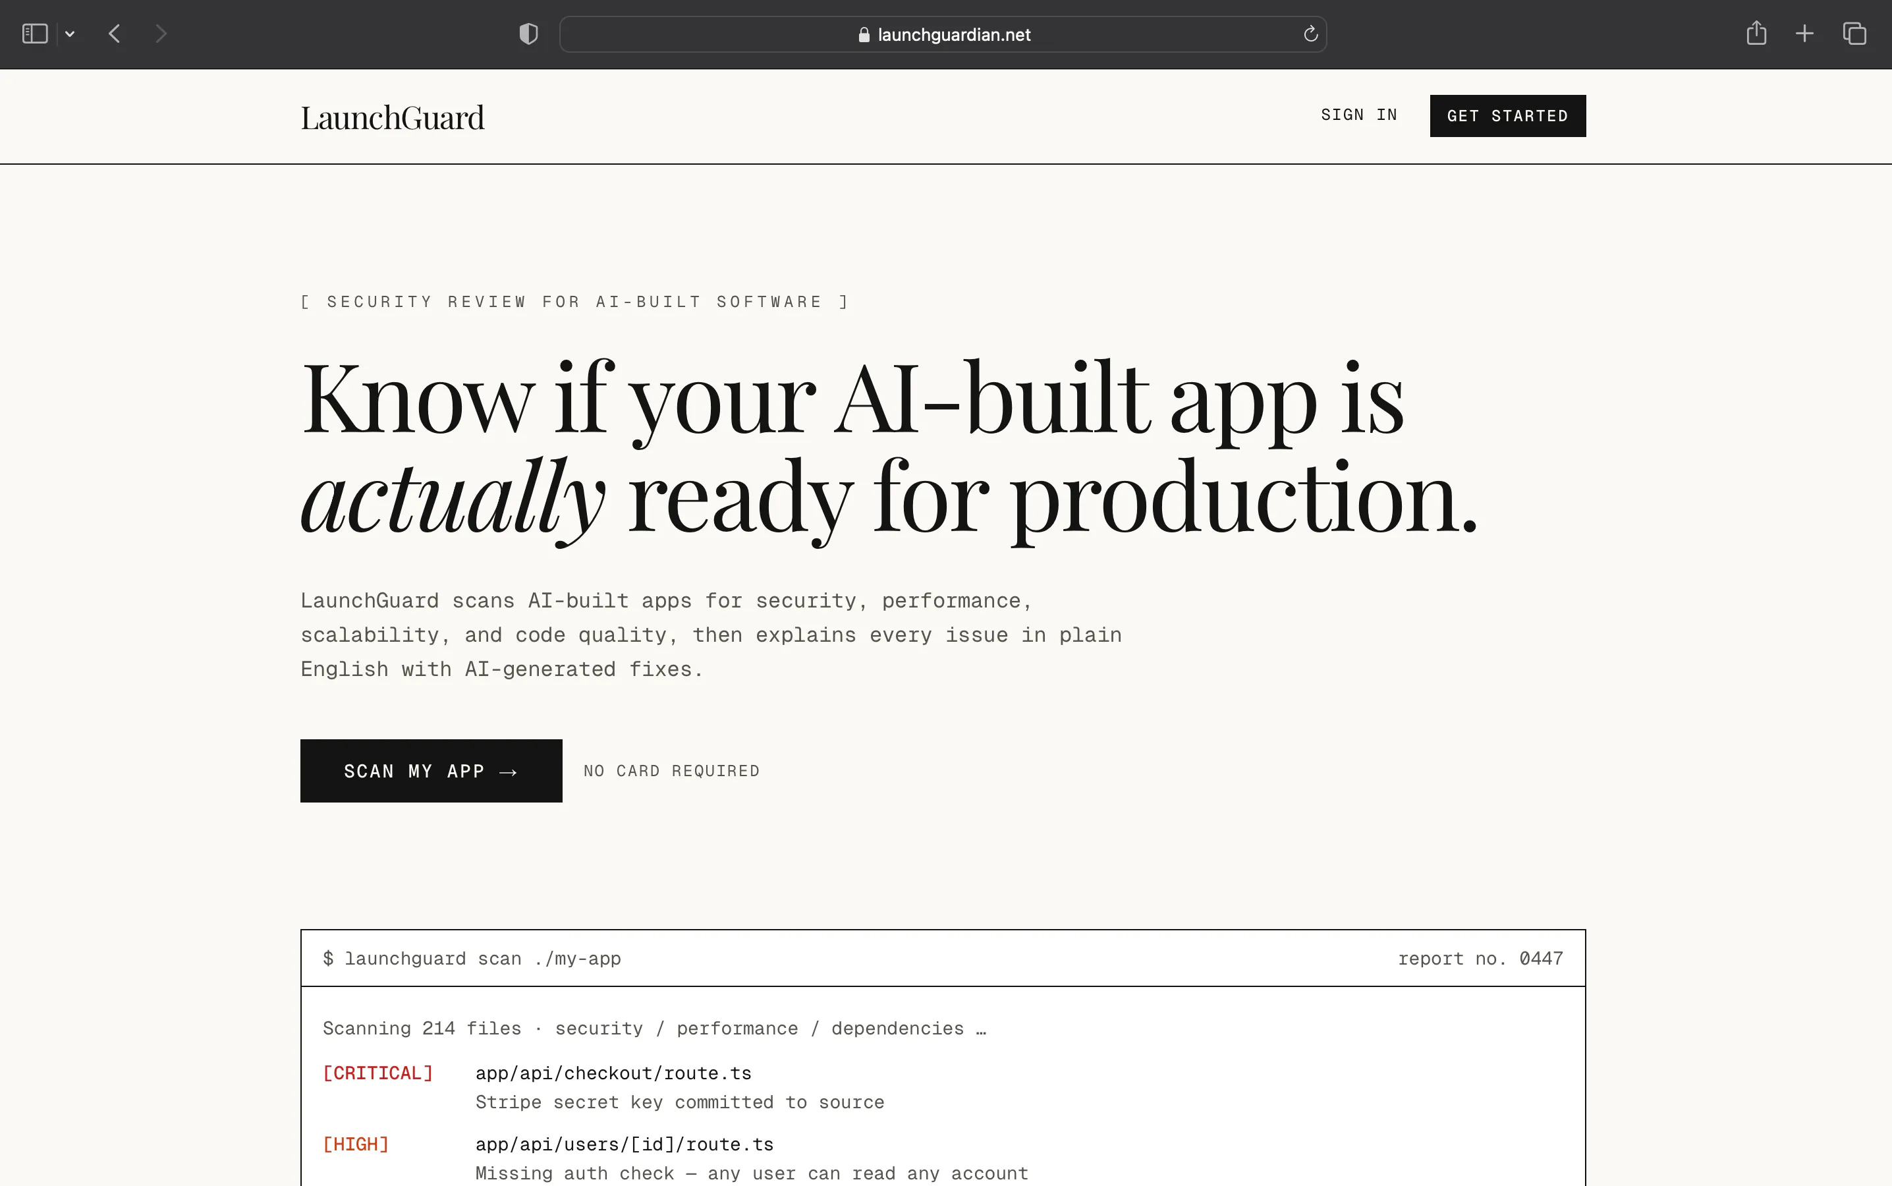Click "report no. 0447" label
1892x1186 pixels.
pyautogui.click(x=1480, y=959)
